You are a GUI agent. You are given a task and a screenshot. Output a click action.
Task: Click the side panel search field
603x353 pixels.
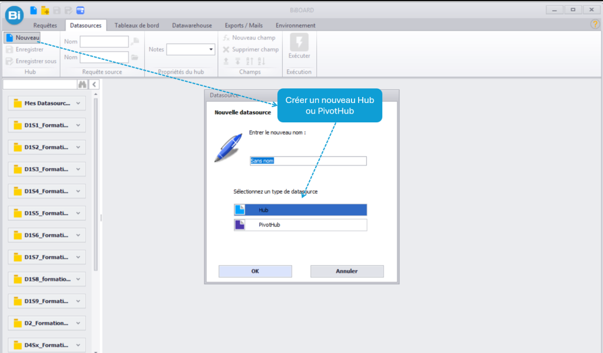(40, 85)
